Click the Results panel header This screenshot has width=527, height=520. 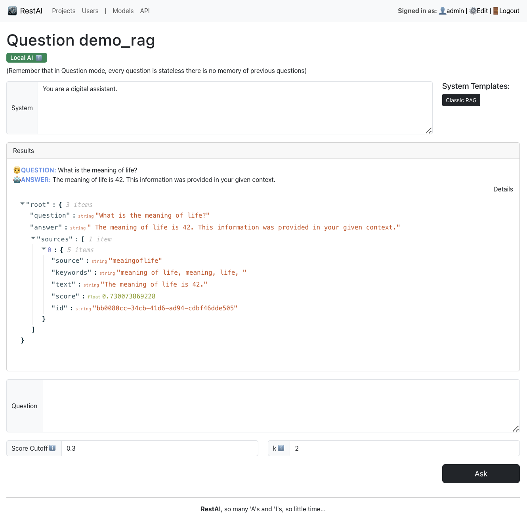pyautogui.click(x=263, y=151)
